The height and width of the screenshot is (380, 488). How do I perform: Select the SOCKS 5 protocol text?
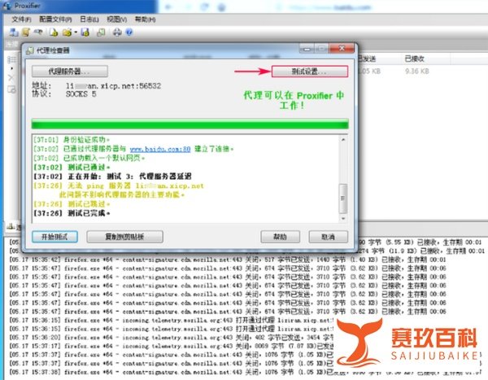(81, 94)
